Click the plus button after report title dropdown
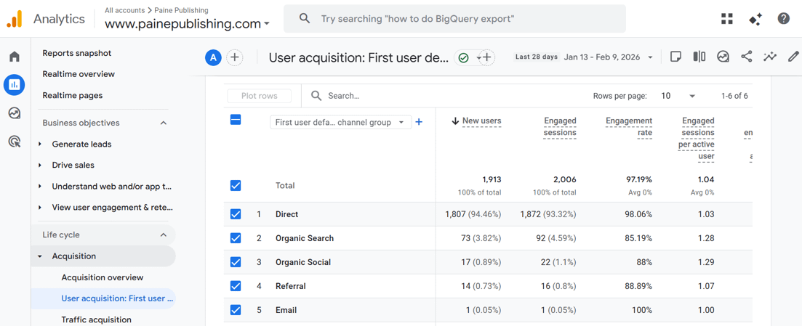Image resolution: width=802 pixels, height=326 pixels. (x=487, y=58)
